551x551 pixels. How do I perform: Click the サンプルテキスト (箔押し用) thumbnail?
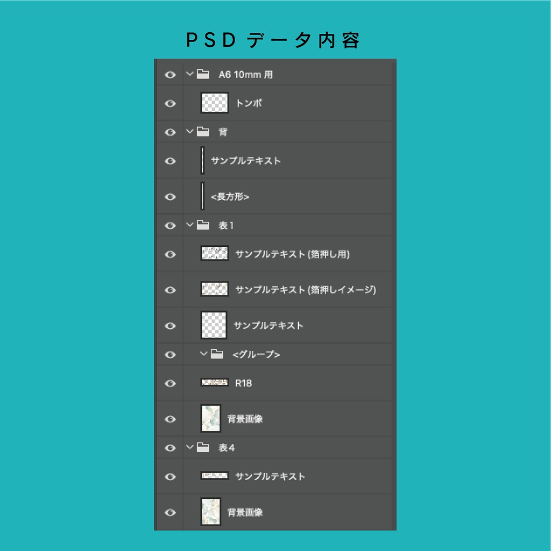click(x=214, y=253)
